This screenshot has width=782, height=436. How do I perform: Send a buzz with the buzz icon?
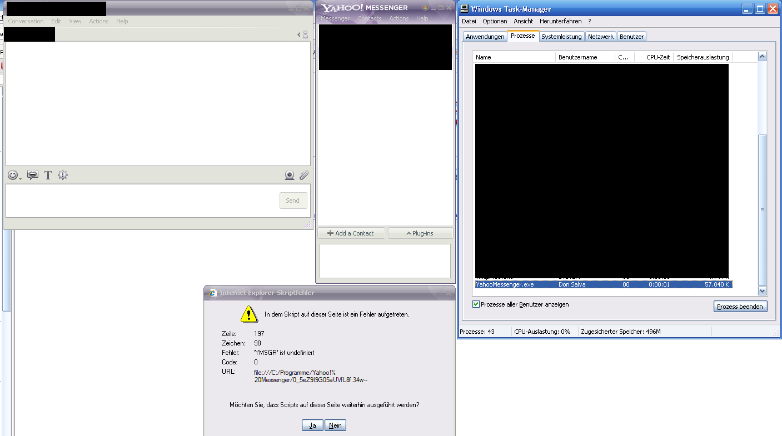click(x=63, y=175)
